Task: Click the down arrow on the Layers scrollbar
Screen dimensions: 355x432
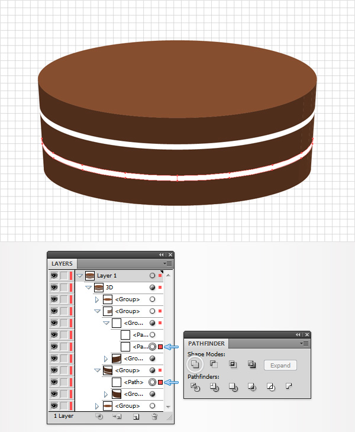Action: [x=168, y=407]
